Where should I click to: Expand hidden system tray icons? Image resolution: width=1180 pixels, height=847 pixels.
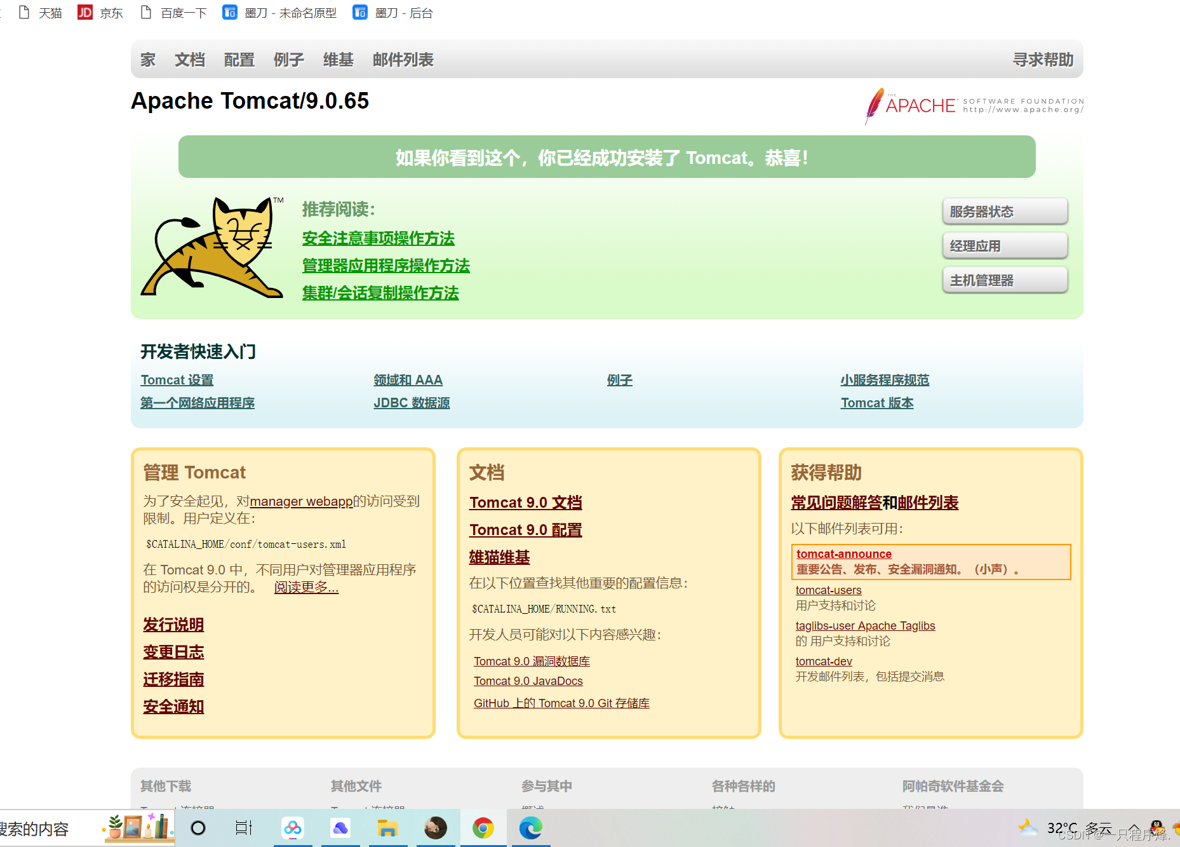coord(1134,828)
